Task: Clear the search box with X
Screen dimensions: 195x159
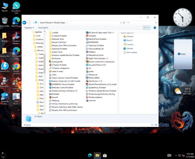Action: pos(156,23)
